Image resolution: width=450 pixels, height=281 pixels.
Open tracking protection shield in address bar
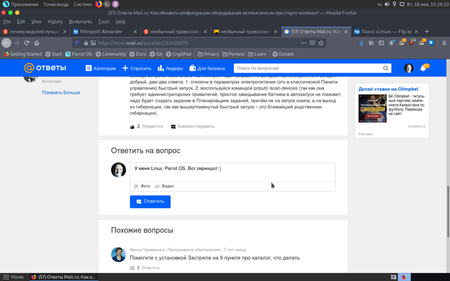click(x=77, y=43)
